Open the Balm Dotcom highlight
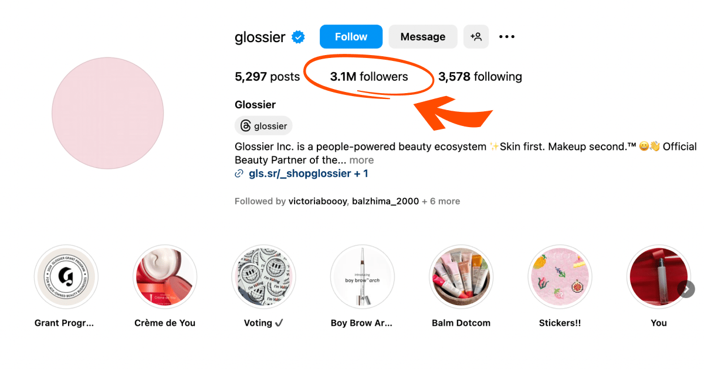This screenshot has height=369, width=704. click(x=461, y=276)
